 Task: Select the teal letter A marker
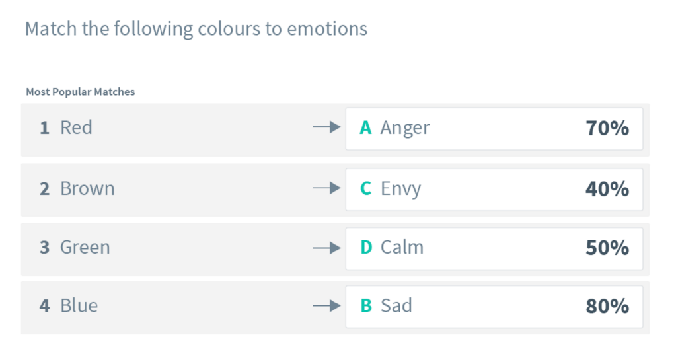[x=365, y=127]
